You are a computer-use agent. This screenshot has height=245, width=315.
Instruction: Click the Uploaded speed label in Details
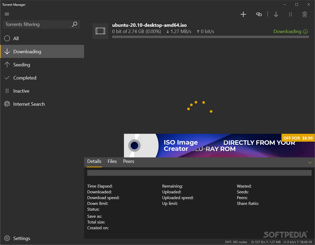click(x=178, y=198)
